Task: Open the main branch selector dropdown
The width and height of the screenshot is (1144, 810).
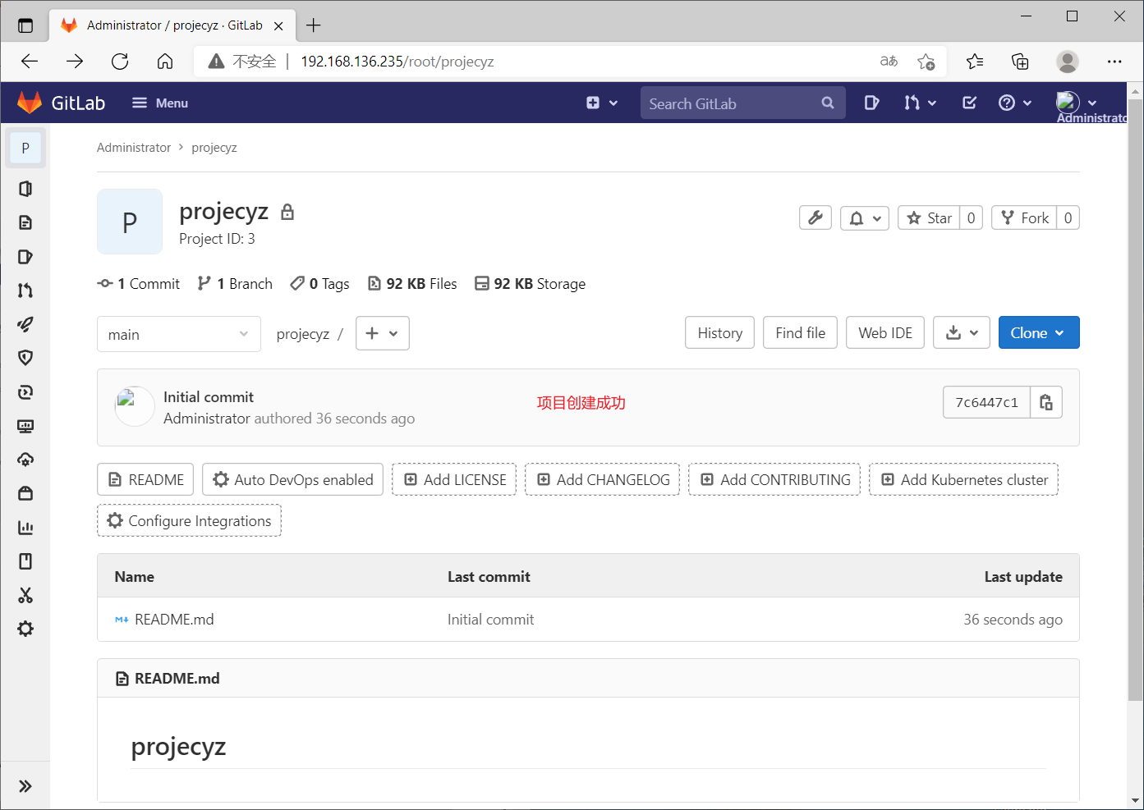Action: 179,334
